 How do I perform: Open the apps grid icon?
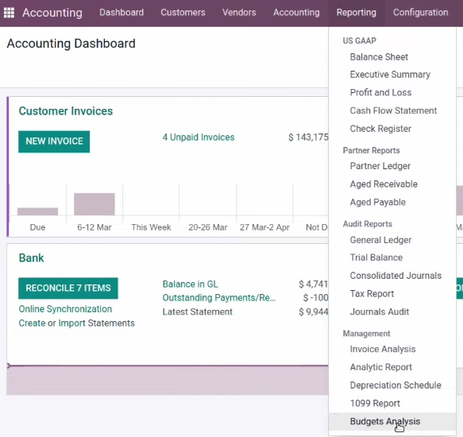9,13
